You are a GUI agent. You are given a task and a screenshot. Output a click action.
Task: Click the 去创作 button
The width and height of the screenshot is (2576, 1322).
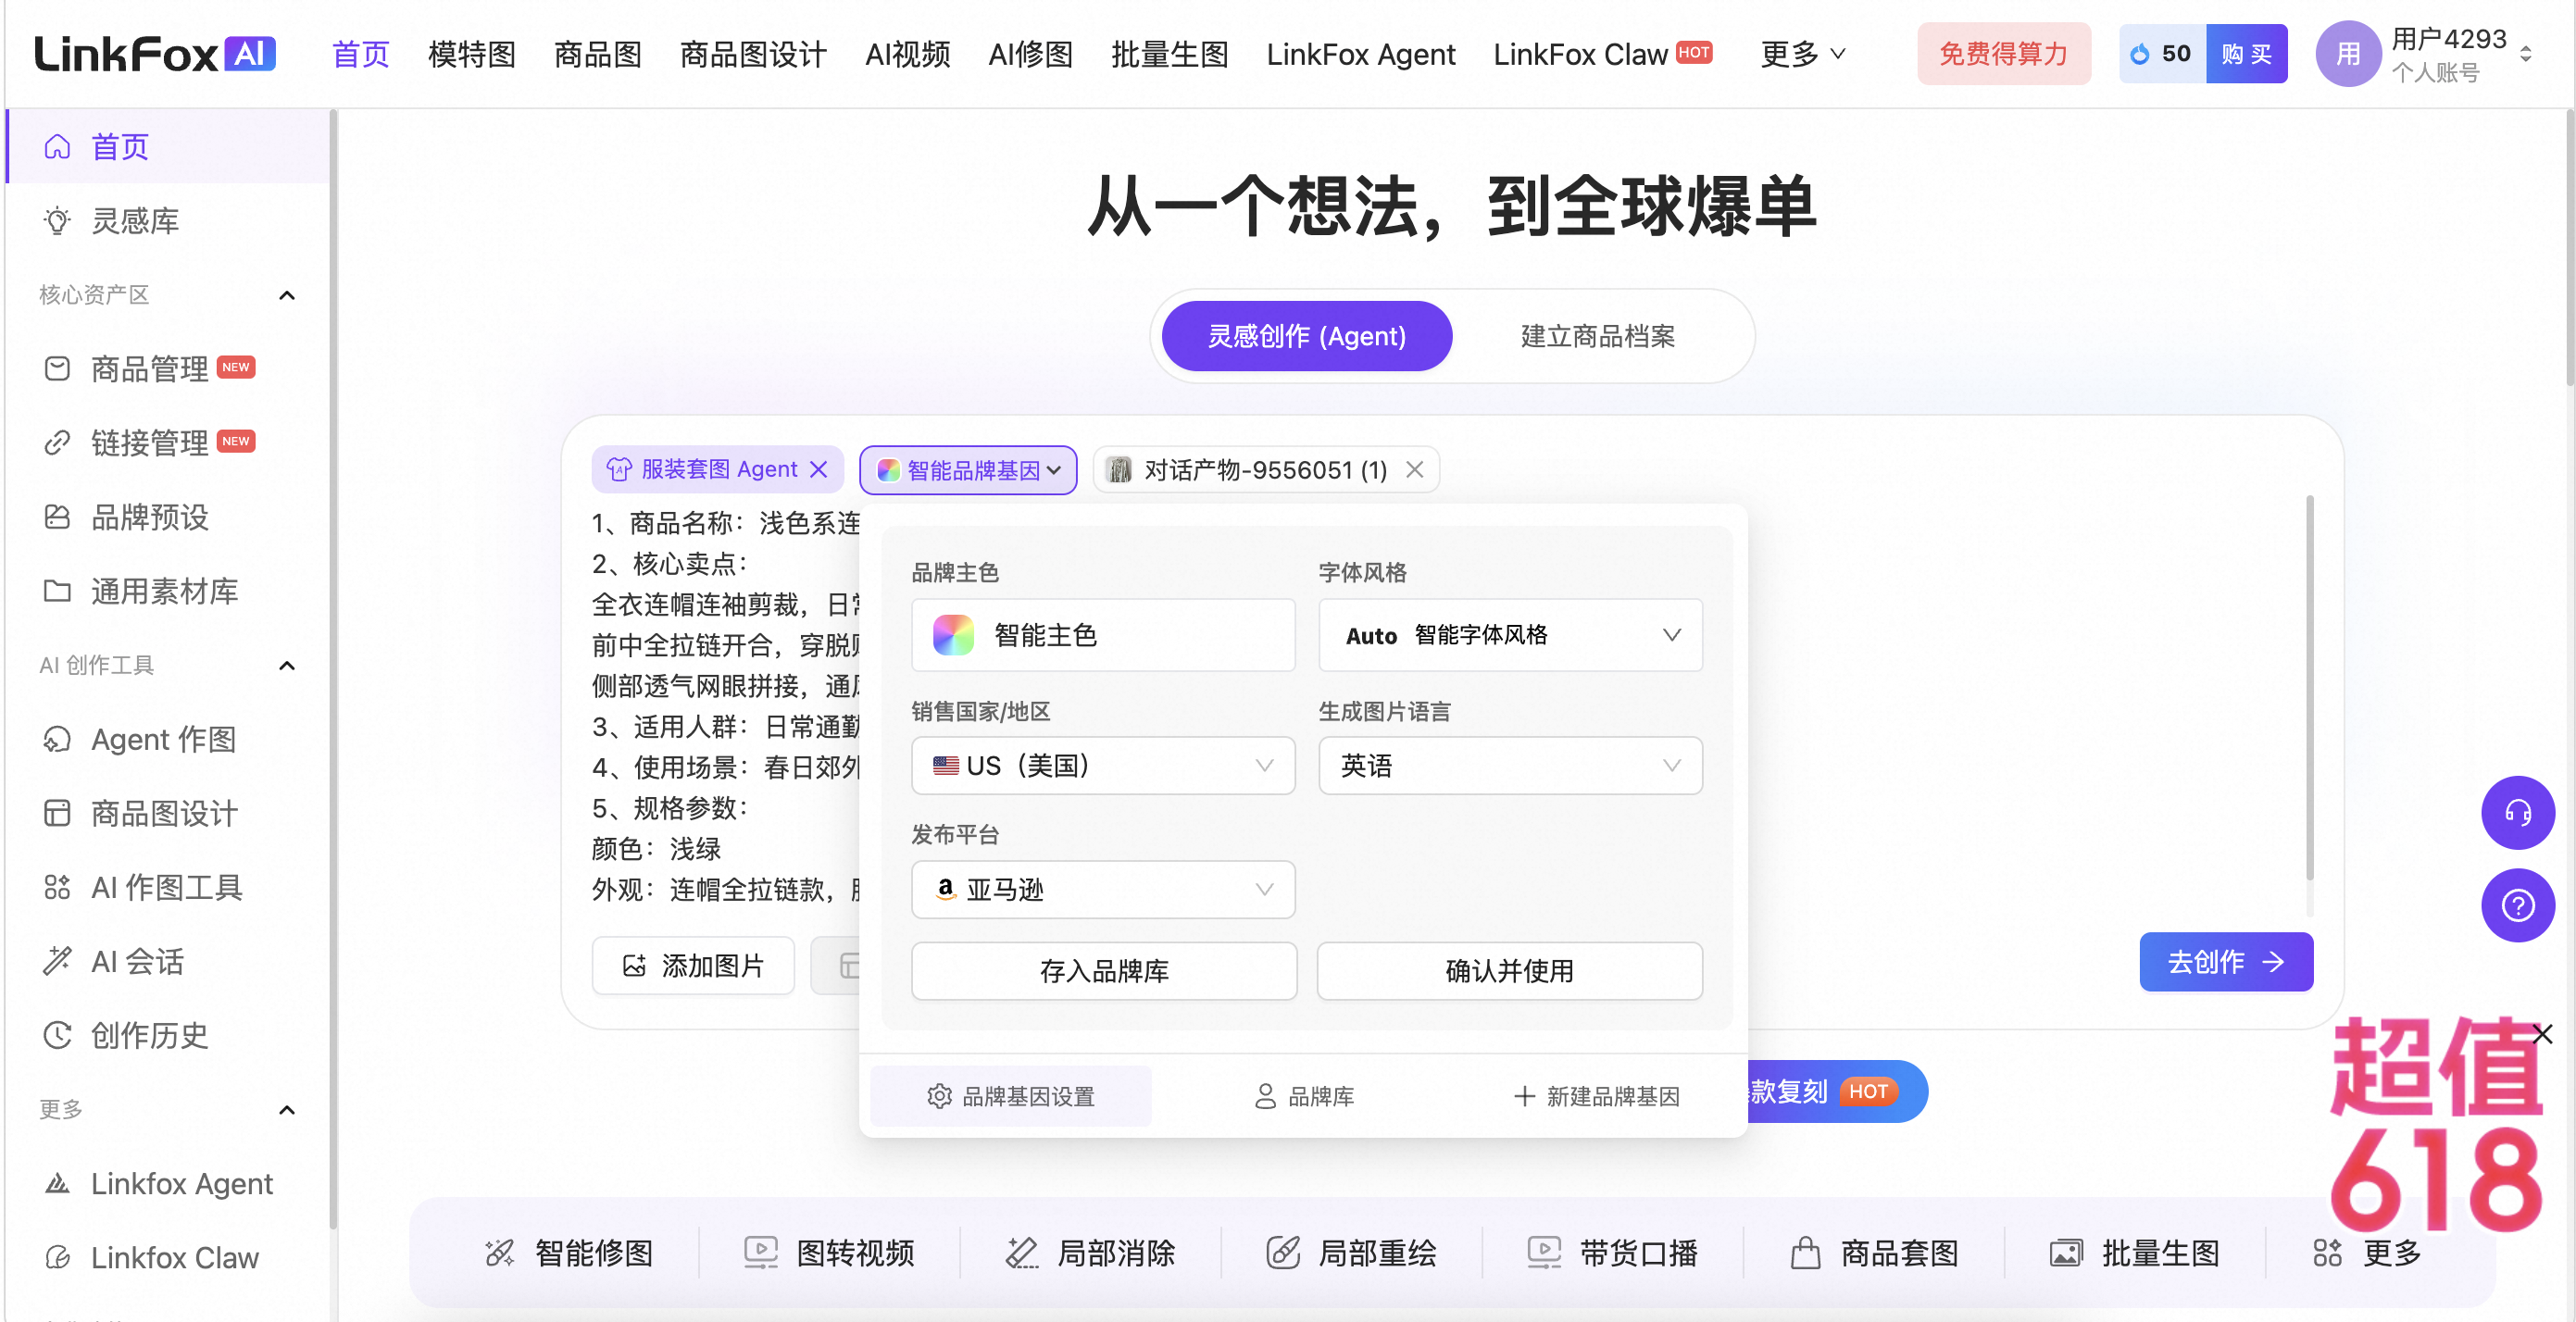click(x=2226, y=962)
